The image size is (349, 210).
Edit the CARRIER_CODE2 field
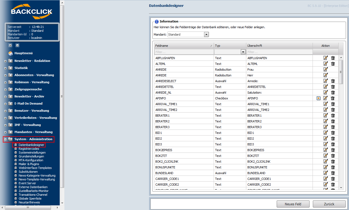325,184
